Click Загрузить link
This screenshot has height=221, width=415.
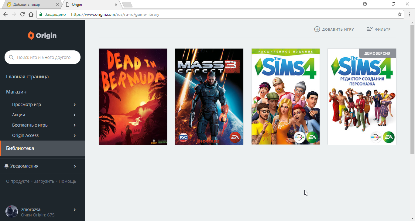44,181
